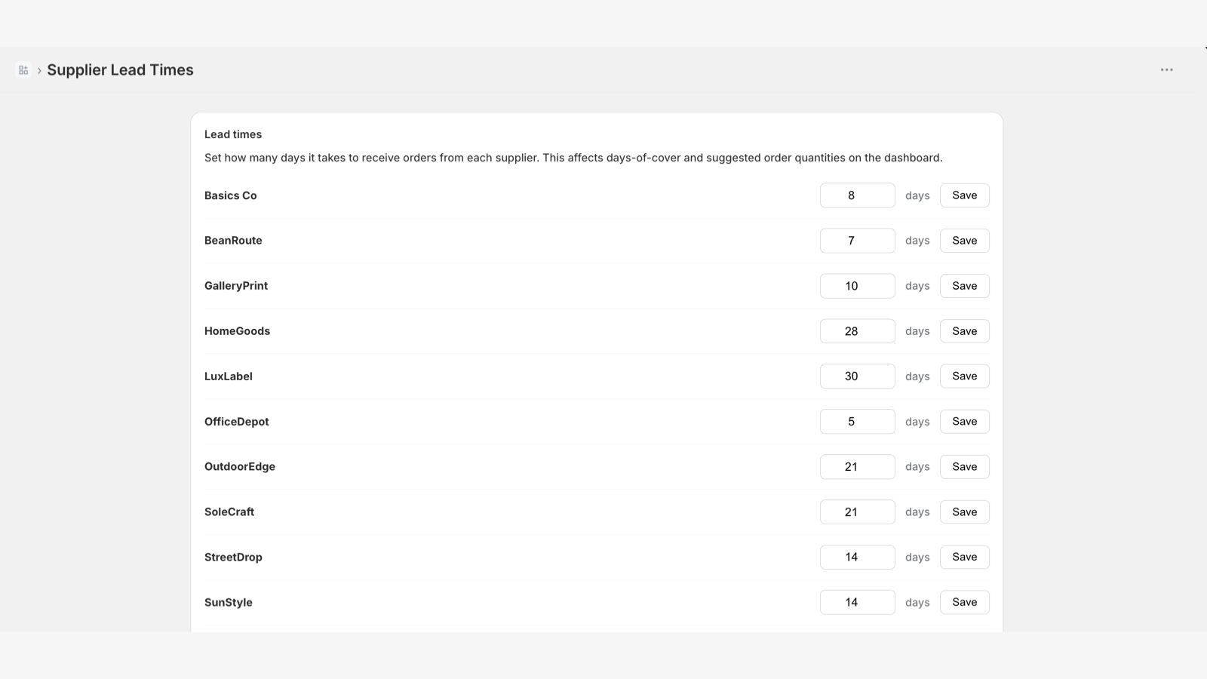1207x679 pixels.
Task: Select the Lead times section heading
Action: pos(233,134)
